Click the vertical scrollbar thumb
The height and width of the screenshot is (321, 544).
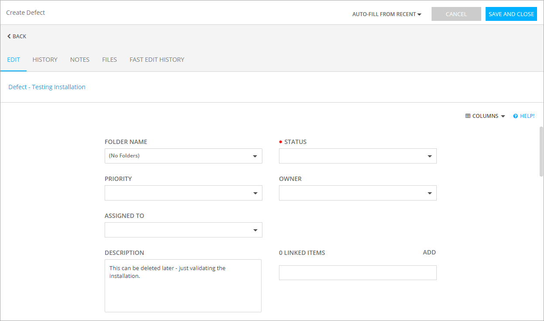[541, 151]
